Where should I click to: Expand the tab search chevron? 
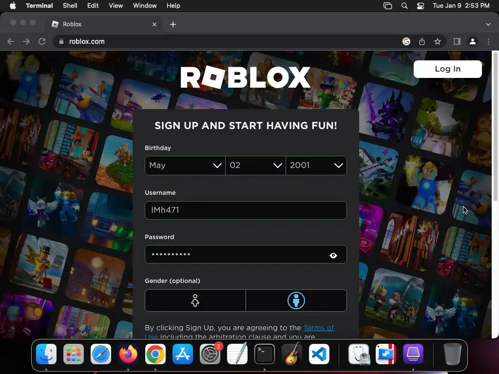point(488,24)
